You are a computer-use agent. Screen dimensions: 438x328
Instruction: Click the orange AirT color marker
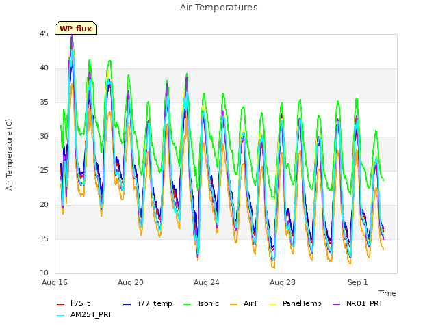pyautogui.click(x=234, y=305)
